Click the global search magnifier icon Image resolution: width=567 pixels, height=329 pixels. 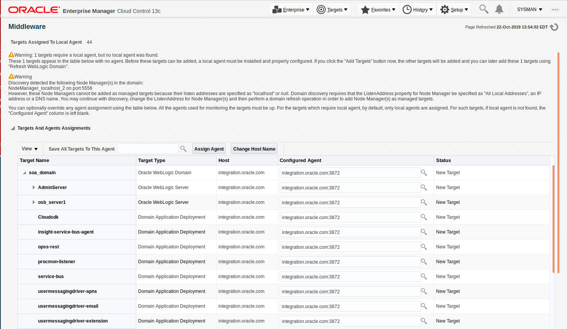[x=484, y=9]
